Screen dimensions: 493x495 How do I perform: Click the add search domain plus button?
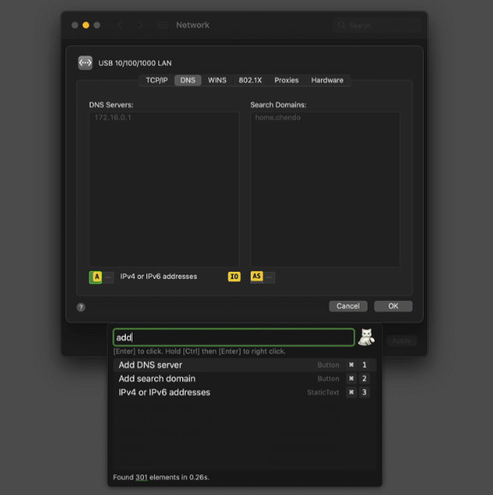(x=257, y=277)
